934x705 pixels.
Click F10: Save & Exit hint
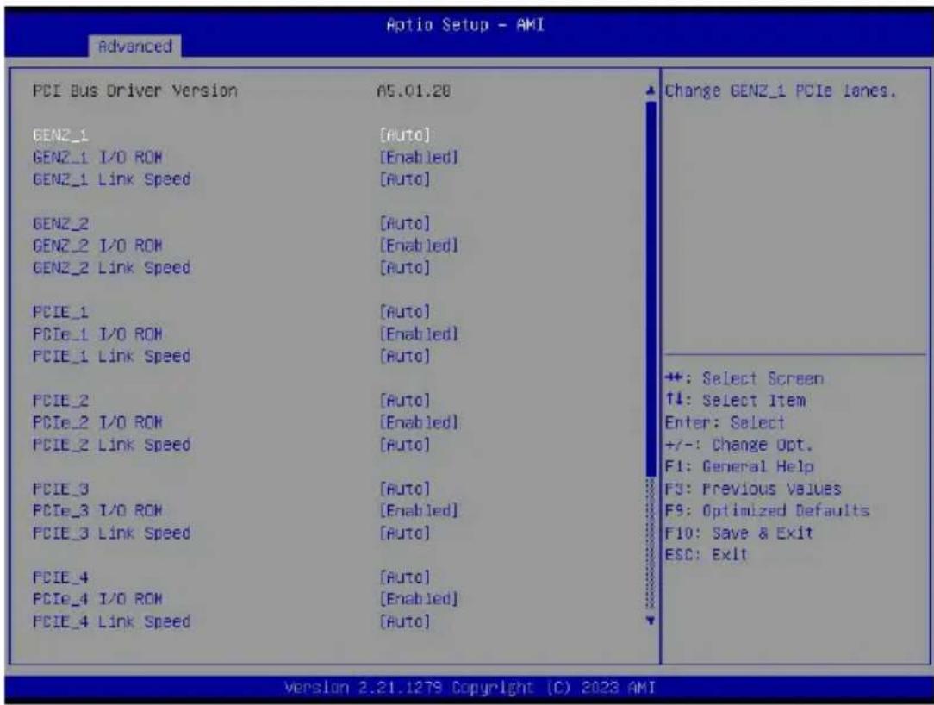pyautogui.click(x=738, y=533)
